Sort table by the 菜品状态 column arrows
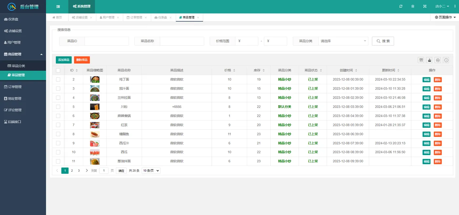Image resolution: width=459 pixels, height=215 pixels. click(x=321, y=70)
